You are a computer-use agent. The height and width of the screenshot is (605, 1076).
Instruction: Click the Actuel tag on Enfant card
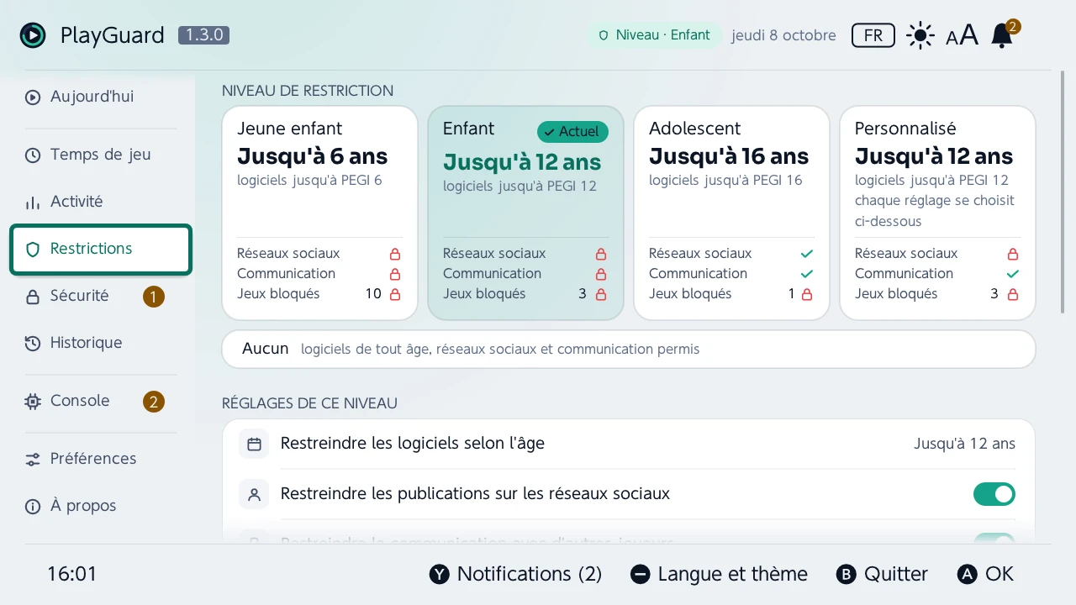[x=572, y=132]
